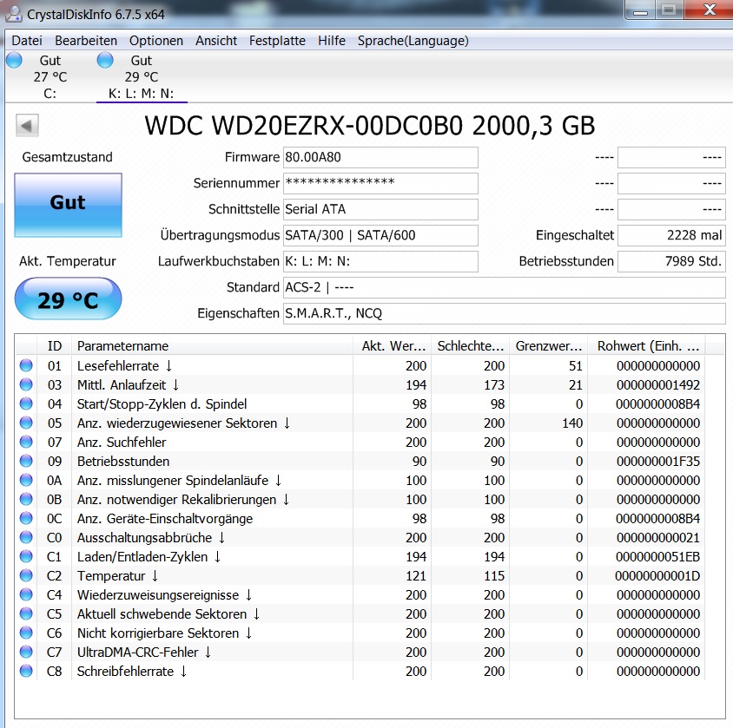Click the Parametername column header
The height and width of the screenshot is (728, 733).
pyautogui.click(x=212, y=346)
